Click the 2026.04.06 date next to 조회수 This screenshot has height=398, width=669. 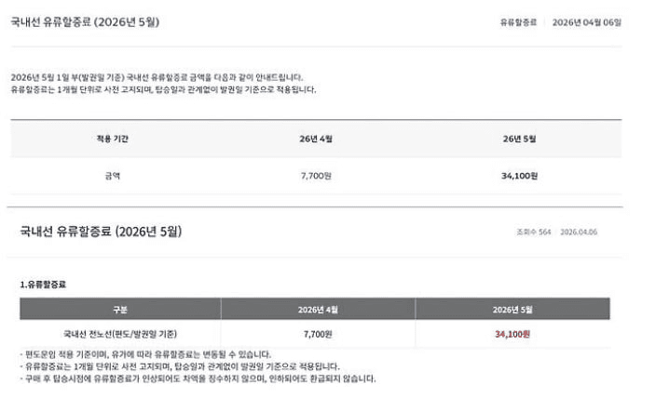[x=579, y=232]
